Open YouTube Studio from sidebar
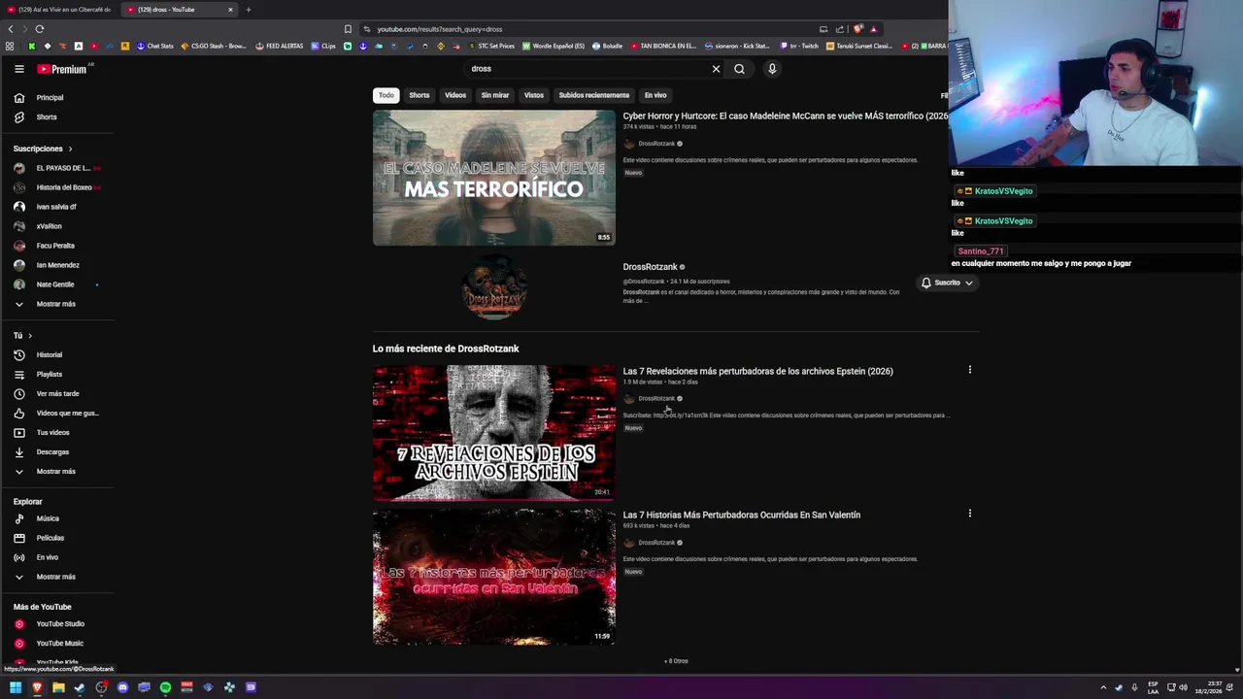The height and width of the screenshot is (699, 1243). (58, 623)
